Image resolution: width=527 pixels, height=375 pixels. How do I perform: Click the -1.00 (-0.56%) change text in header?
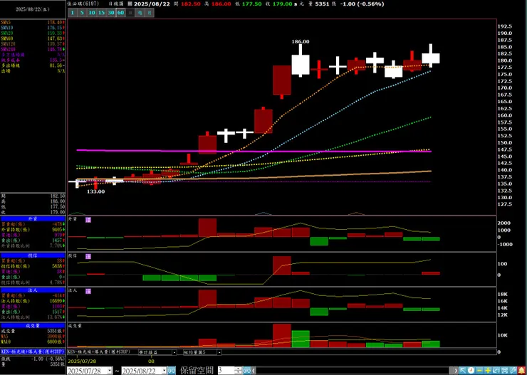361,4
